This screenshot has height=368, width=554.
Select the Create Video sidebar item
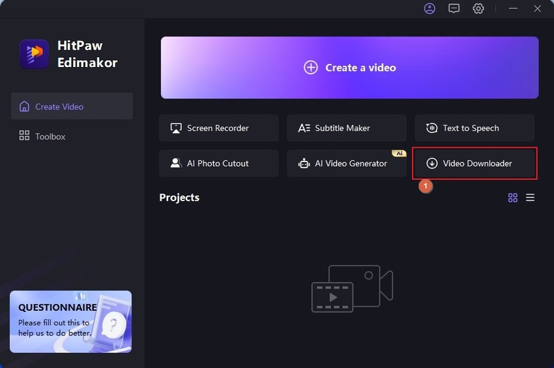tap(72, 106)
